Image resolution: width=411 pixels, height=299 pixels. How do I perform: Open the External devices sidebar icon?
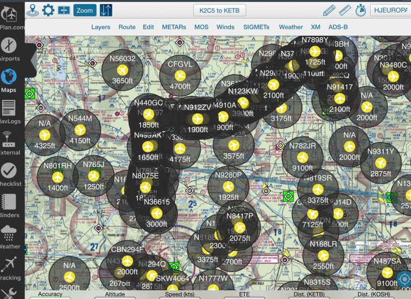[x=8, y=143]
